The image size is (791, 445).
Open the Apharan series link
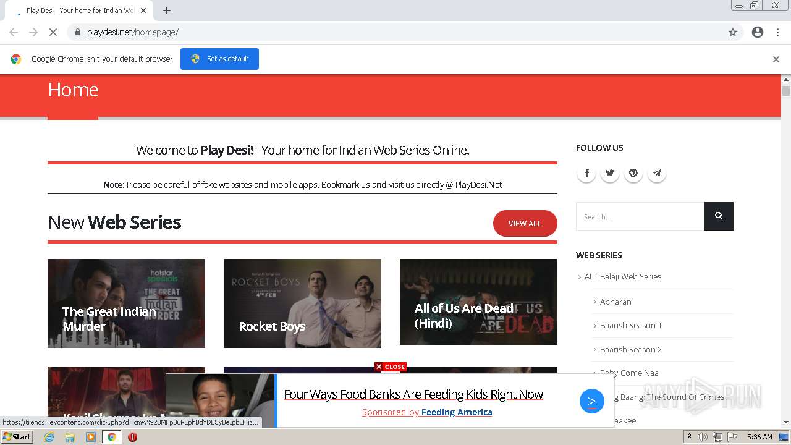615,302
